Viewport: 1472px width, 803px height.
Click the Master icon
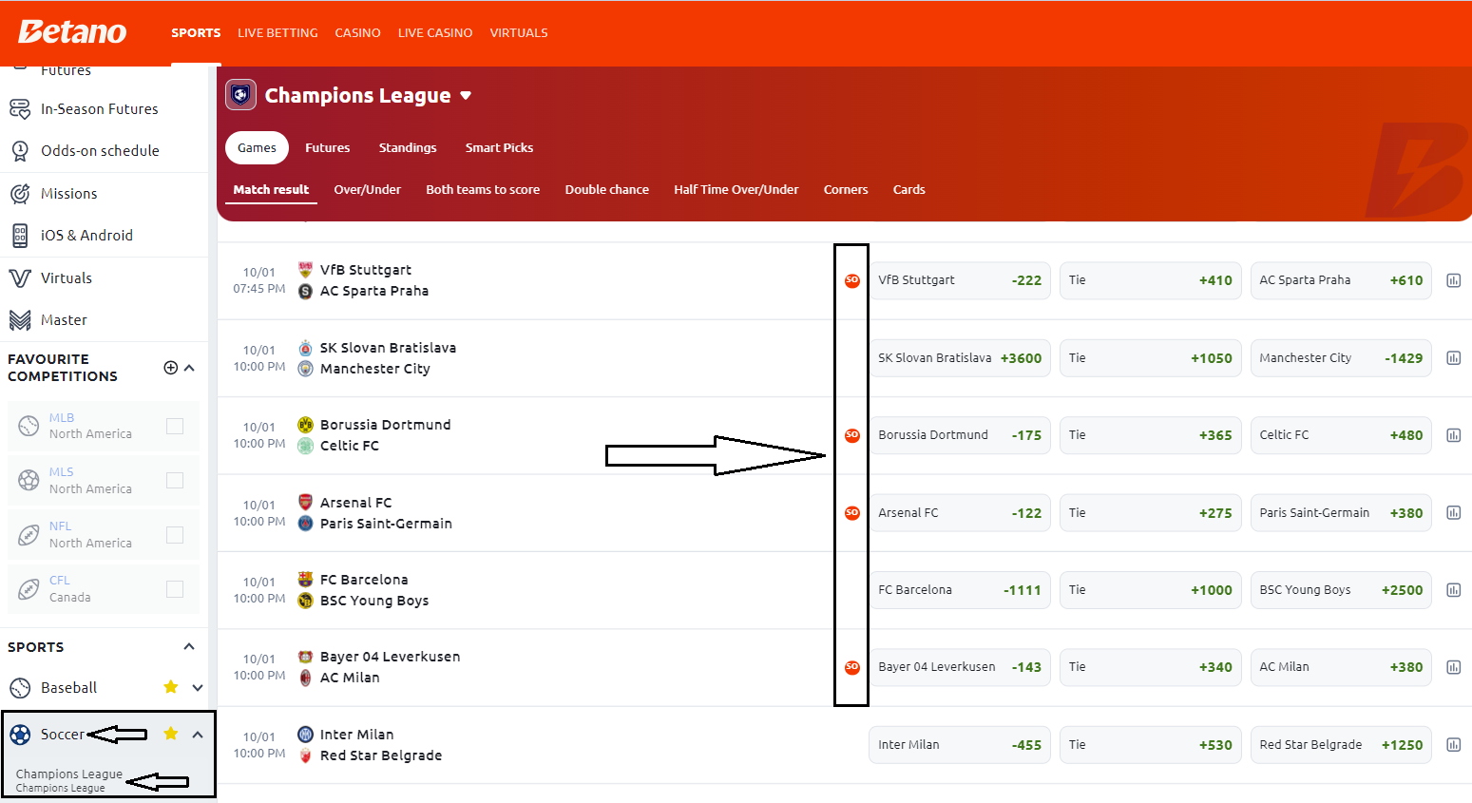point(20,320)
